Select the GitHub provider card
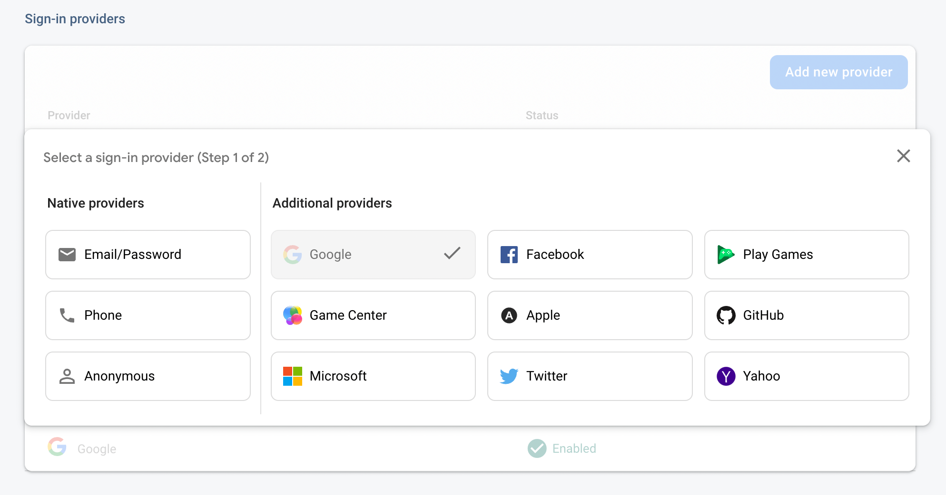This screenshot has width=946, height=495. pos(807,315)
